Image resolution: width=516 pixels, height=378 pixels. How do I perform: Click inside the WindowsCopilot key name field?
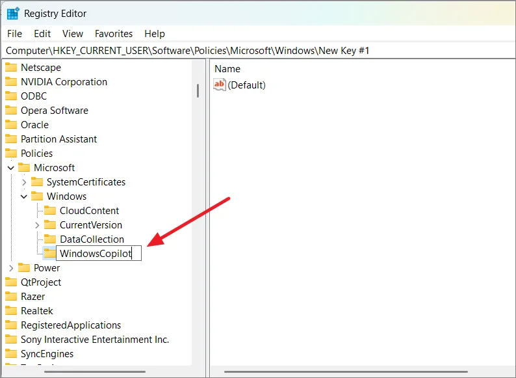(x=99, y=254)
